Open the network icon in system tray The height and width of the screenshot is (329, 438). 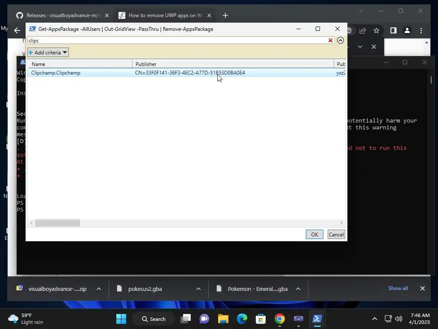coord(388,319)
